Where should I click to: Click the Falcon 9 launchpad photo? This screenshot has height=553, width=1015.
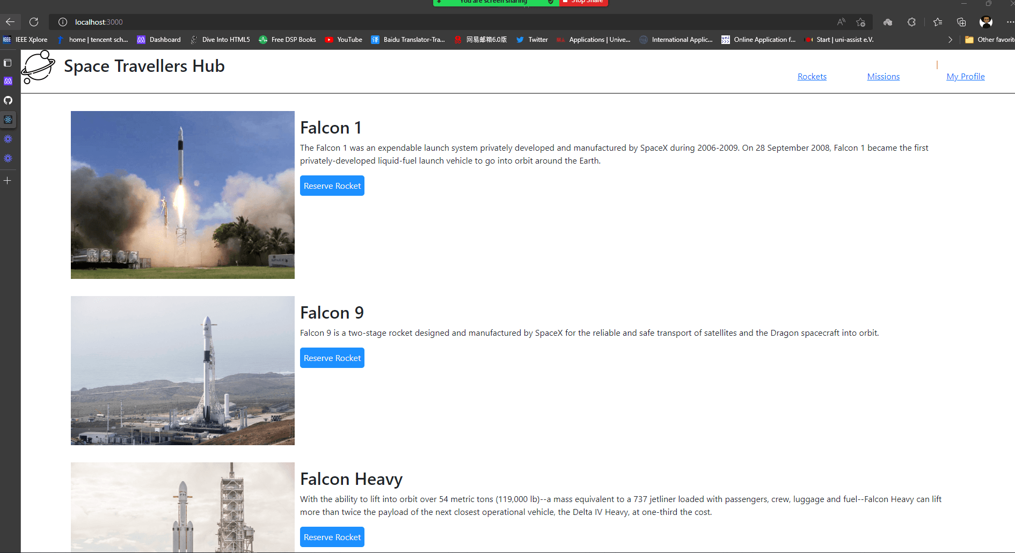coord(182,371)
